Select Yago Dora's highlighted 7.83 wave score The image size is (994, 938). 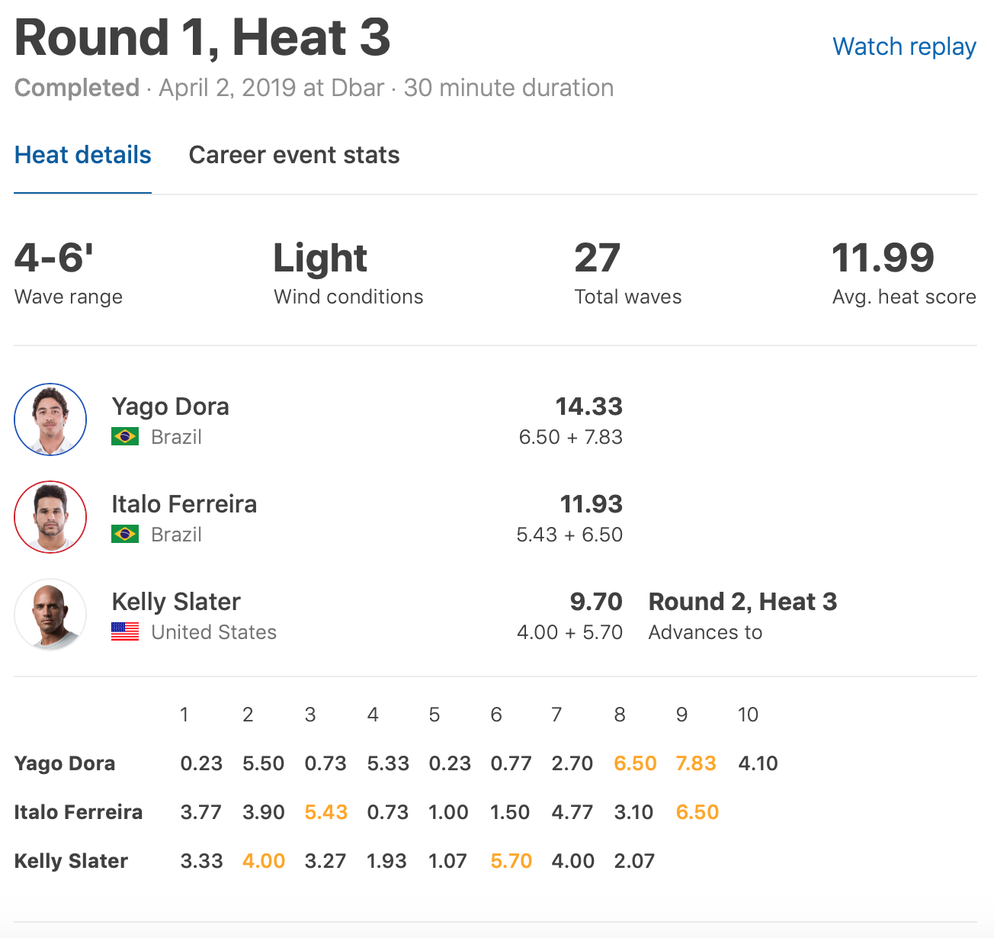tap(696, 763)
